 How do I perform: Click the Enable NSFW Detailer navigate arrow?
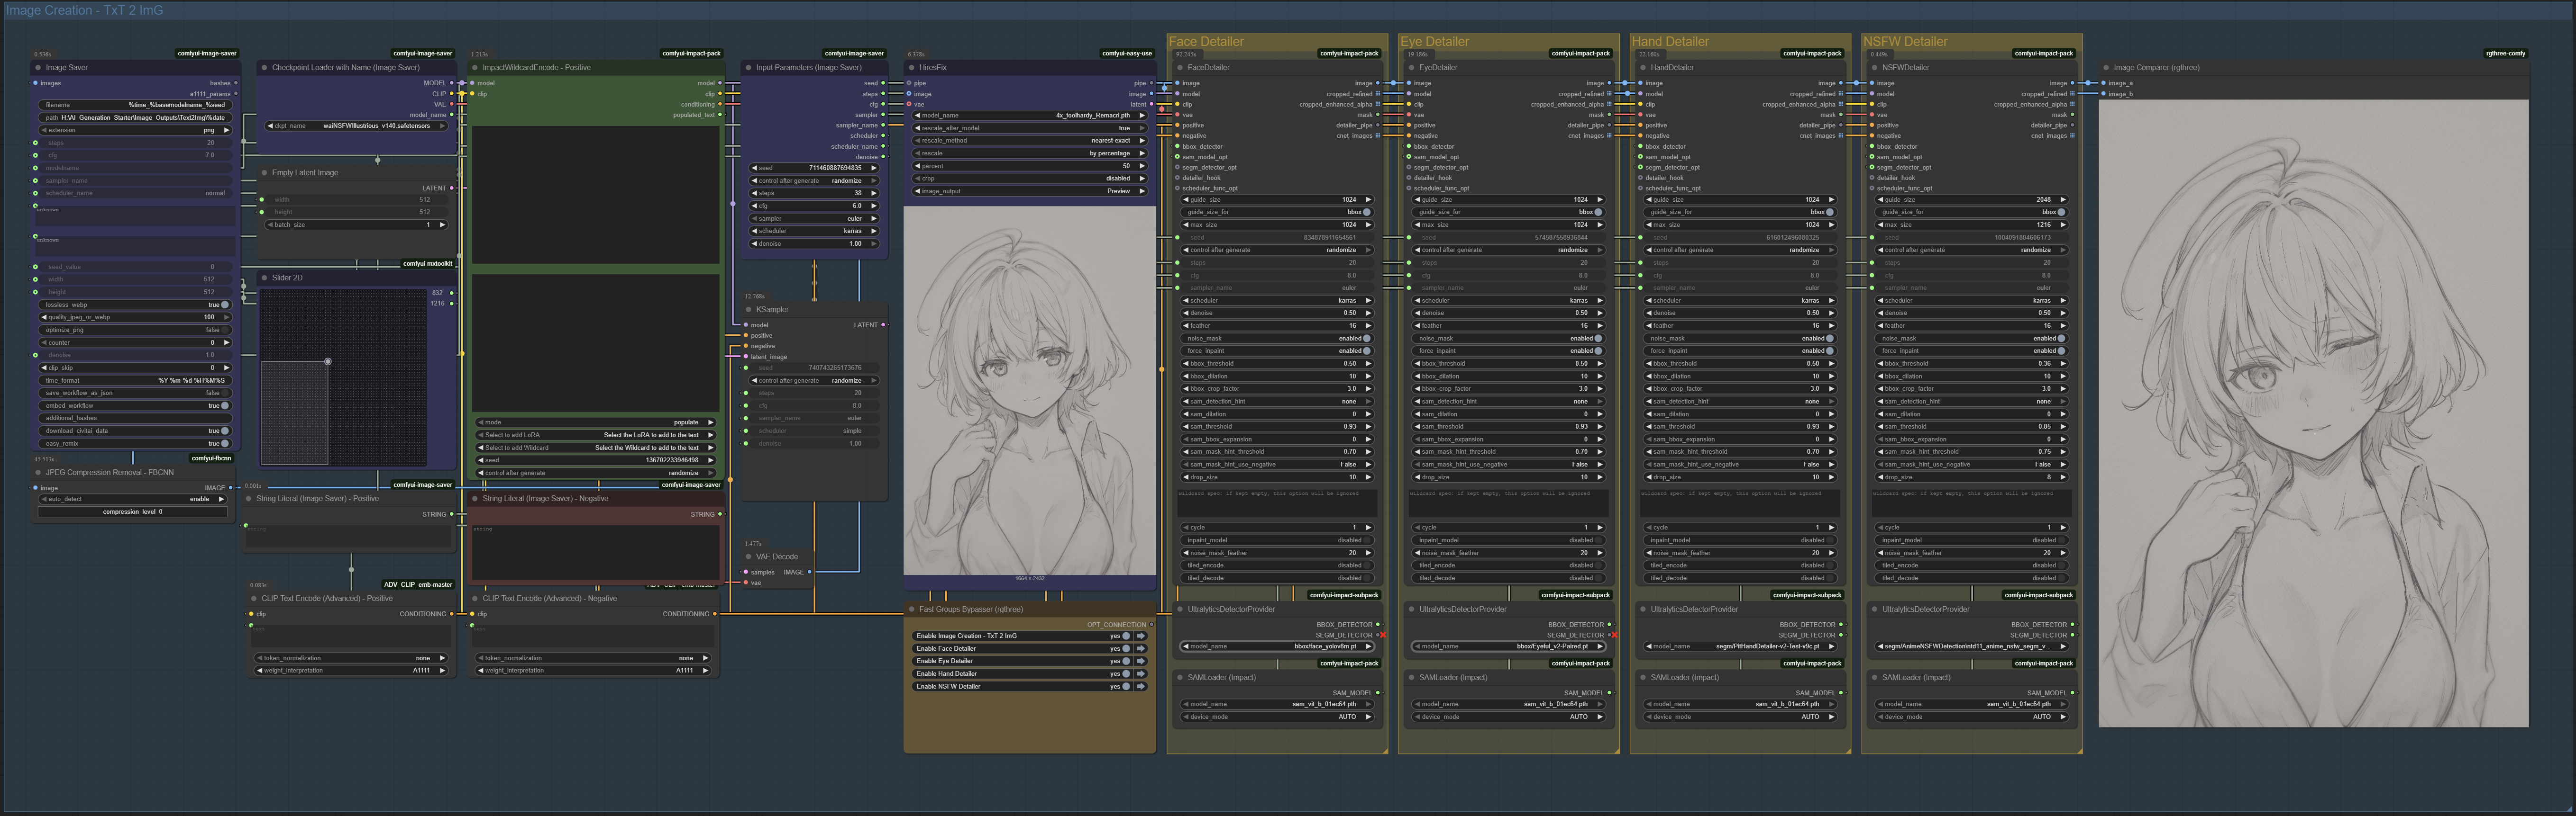(1140, 686)
